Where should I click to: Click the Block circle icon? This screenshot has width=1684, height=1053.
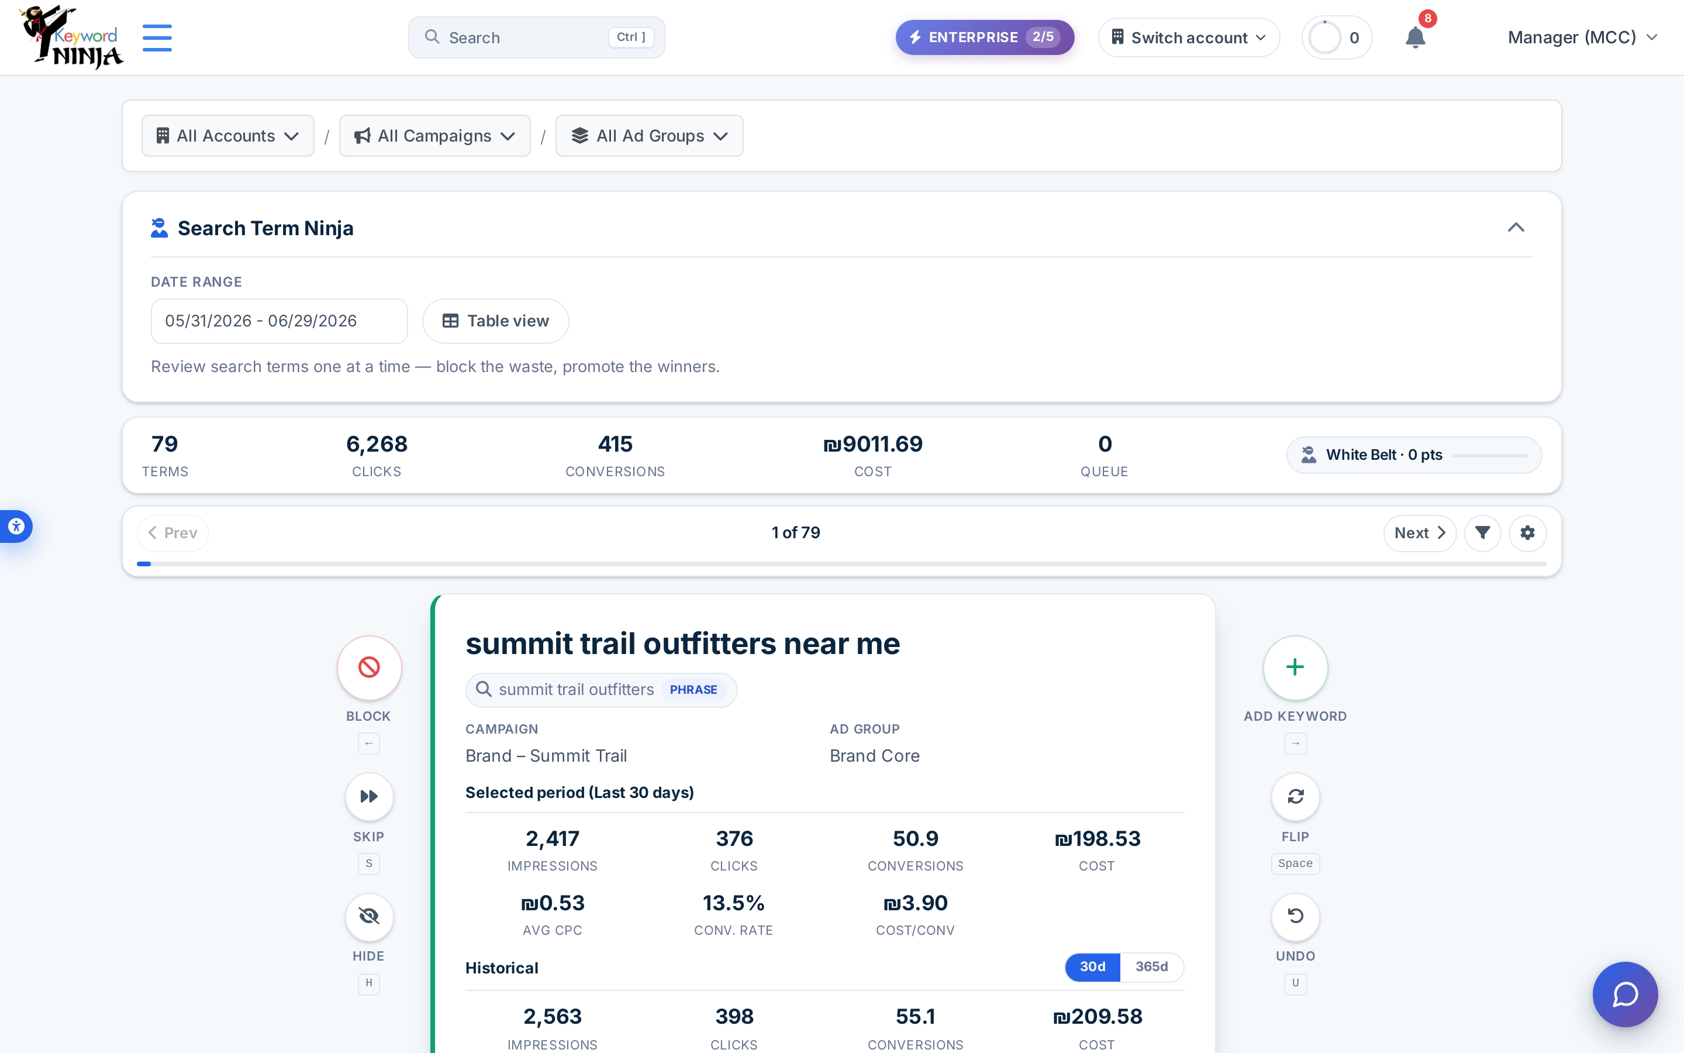[x=369, y=667]
